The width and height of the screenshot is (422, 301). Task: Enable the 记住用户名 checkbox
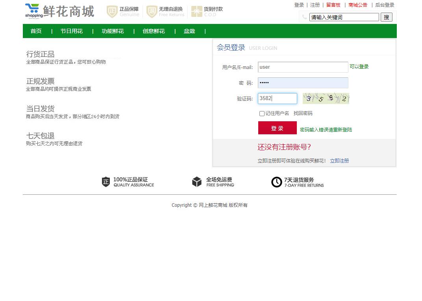click(x=262, y=113)
